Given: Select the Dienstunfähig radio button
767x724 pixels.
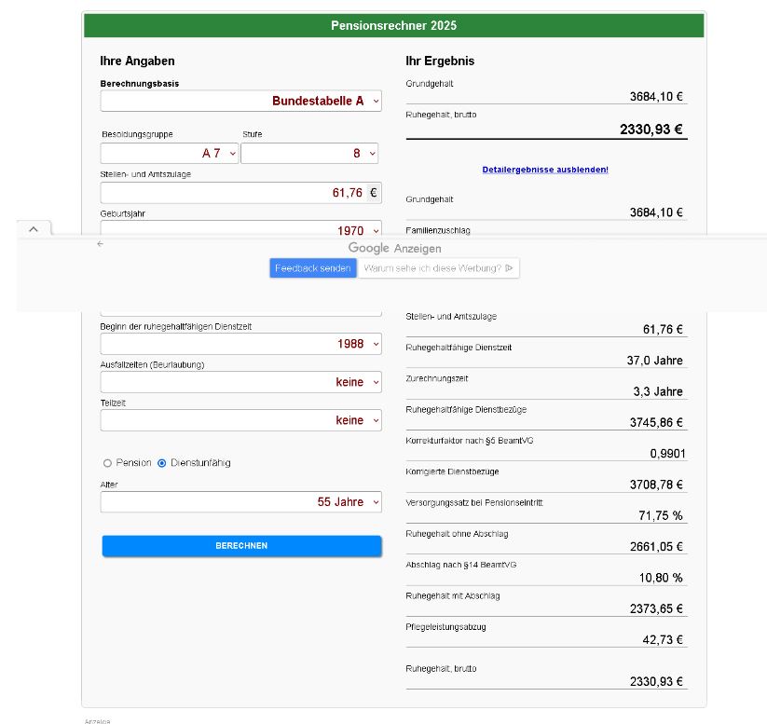Looking at the screenshot, I should click(162, 463).
